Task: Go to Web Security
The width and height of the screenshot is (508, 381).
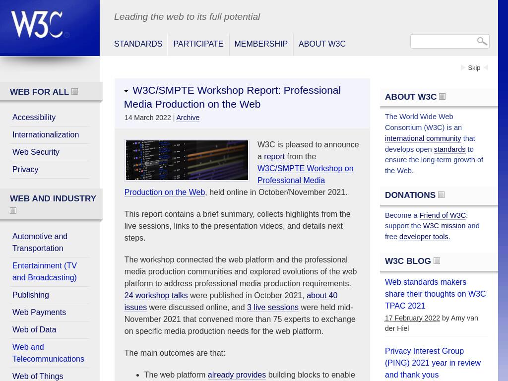Action: click(36, 152)
